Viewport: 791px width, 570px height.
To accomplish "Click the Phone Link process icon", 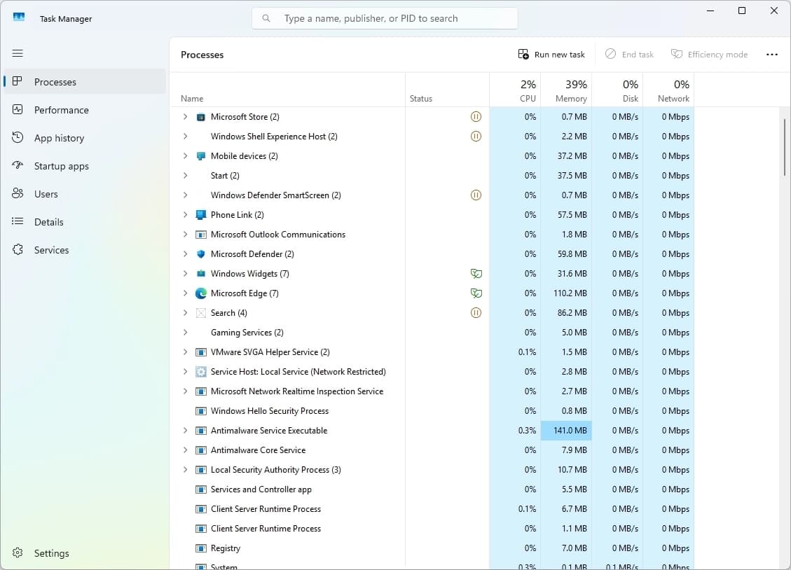I will [201, 215].
